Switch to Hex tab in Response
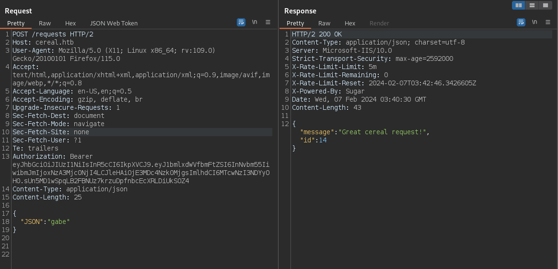 pos(350,23)
